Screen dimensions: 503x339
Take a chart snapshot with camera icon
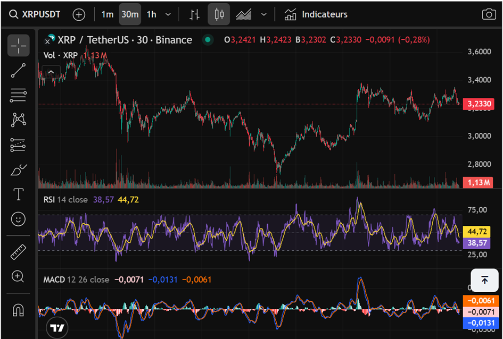tap(489, 14)
